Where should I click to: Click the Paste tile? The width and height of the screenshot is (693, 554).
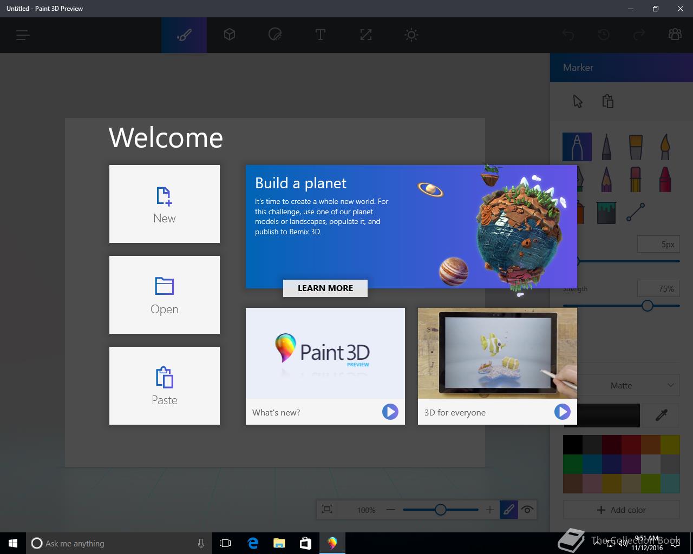(165, 386)
